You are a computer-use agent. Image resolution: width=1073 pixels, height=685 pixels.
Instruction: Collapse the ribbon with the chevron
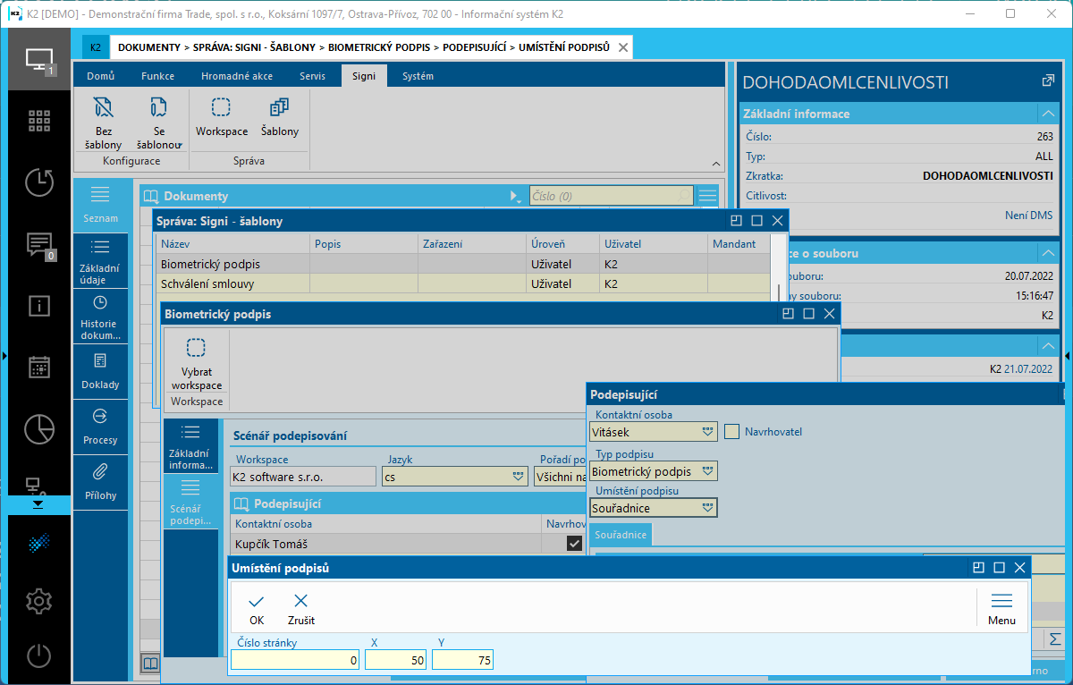(715, 164)
